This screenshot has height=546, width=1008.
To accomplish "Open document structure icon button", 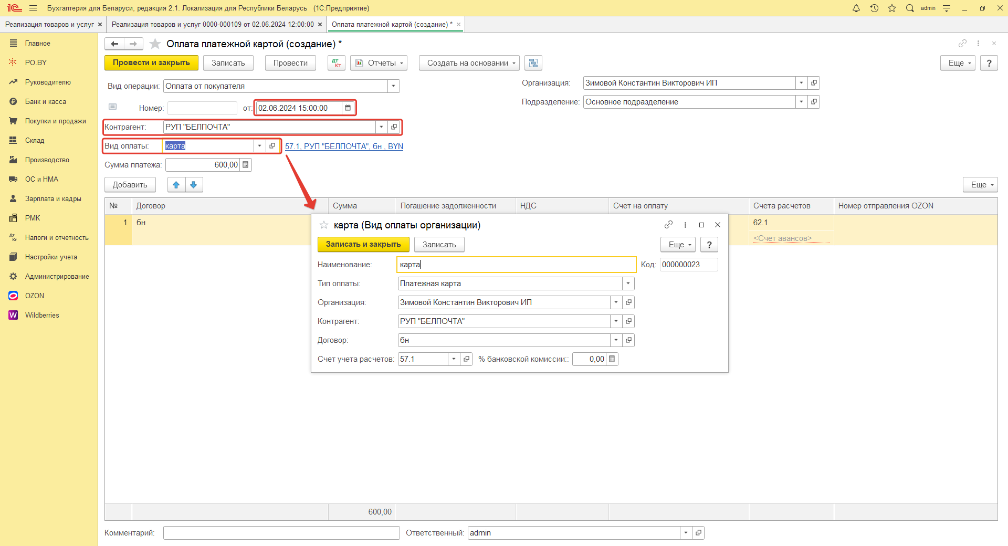I will coord(533,63).
